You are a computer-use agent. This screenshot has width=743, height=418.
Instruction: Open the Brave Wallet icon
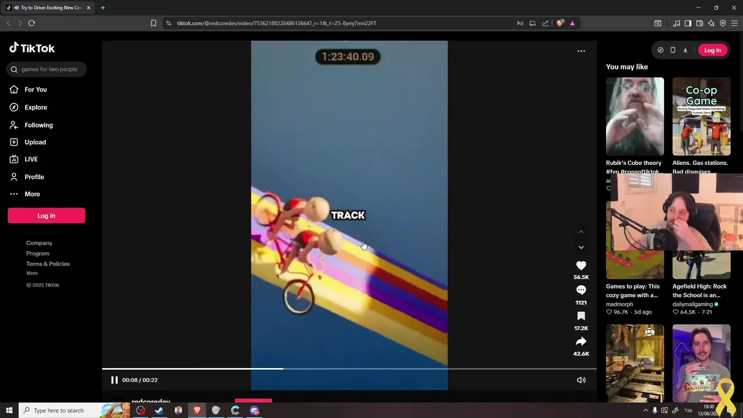(x=699, y=23)
